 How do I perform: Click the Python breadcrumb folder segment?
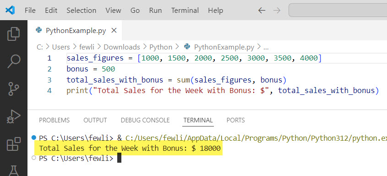pyautogui.click(x=161, y=47)
